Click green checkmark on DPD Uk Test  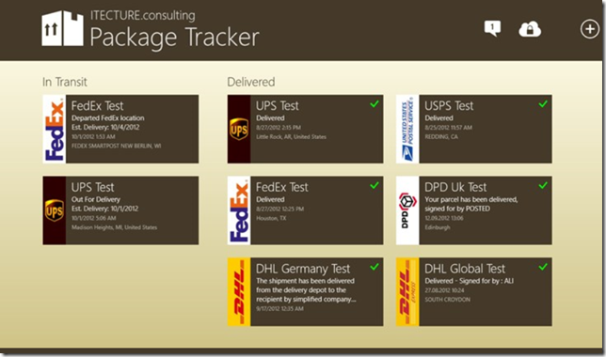tap(543, 185)
